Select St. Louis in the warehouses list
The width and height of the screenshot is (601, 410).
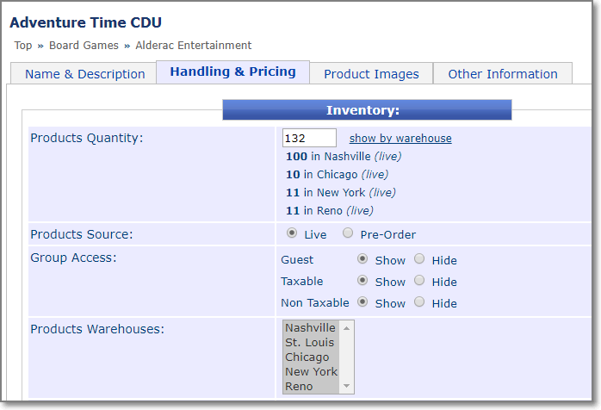tap(311, 342)
